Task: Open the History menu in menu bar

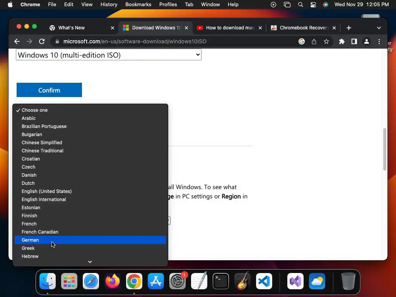Action: [x=109, y=5]
